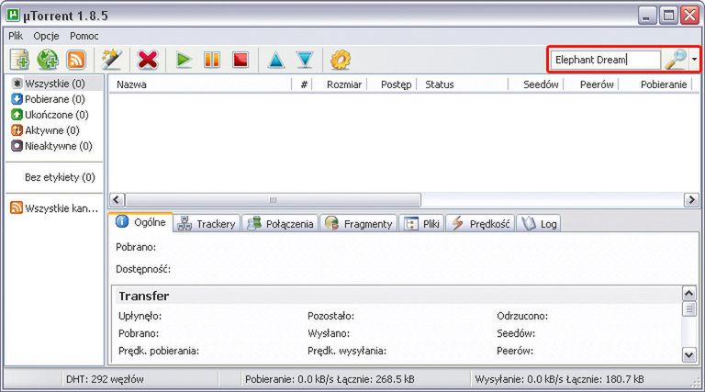Select Wszystkie (0) category

(54, 84)
